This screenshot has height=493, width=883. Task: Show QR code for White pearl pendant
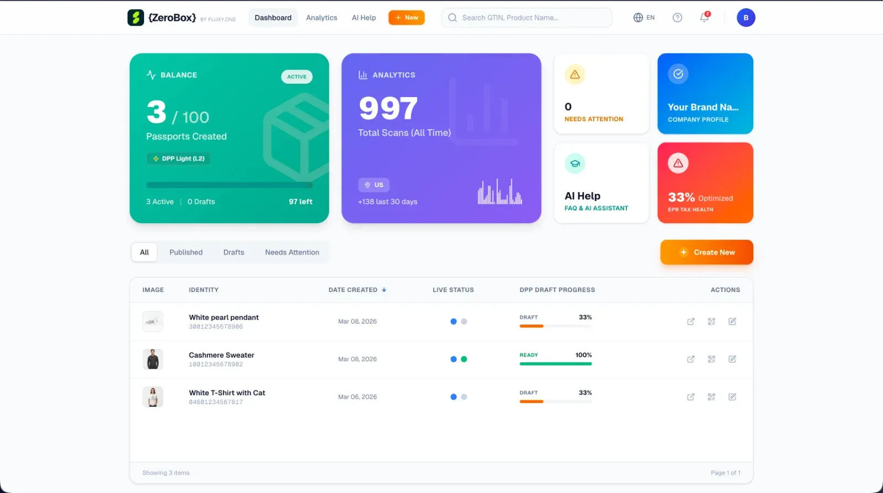tap(711, 321)
